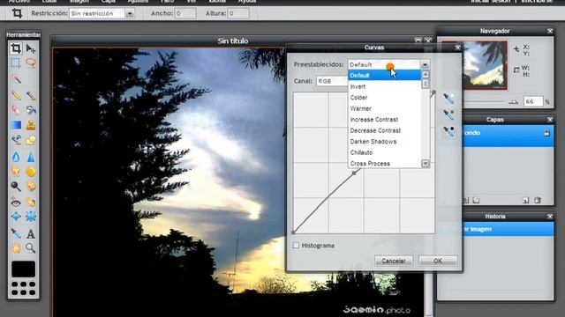Choose the Warmer preset
Image resolution: width=565 pixels, height=317 pixels.
pos(384,108)
